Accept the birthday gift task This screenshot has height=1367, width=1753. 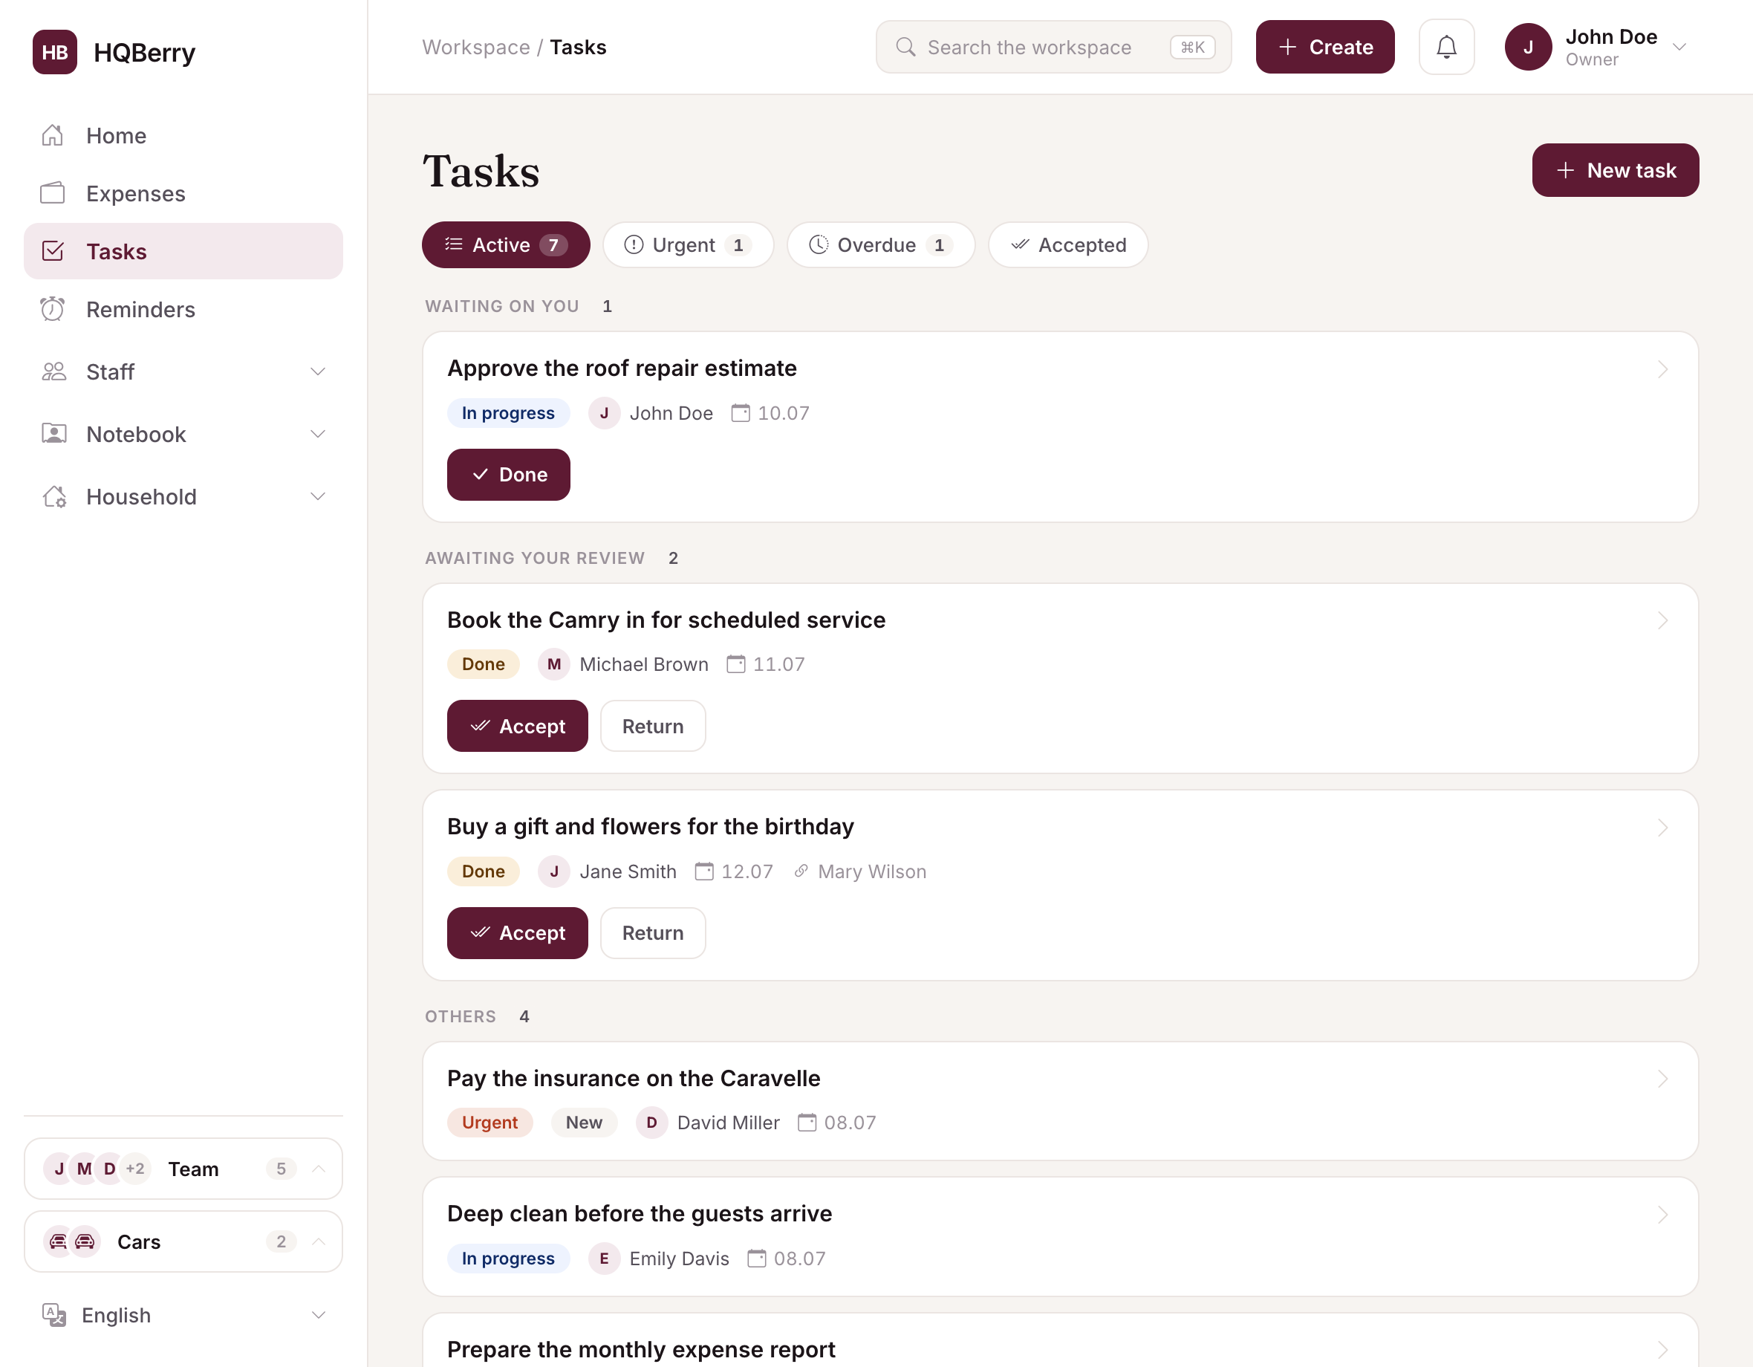517,934
